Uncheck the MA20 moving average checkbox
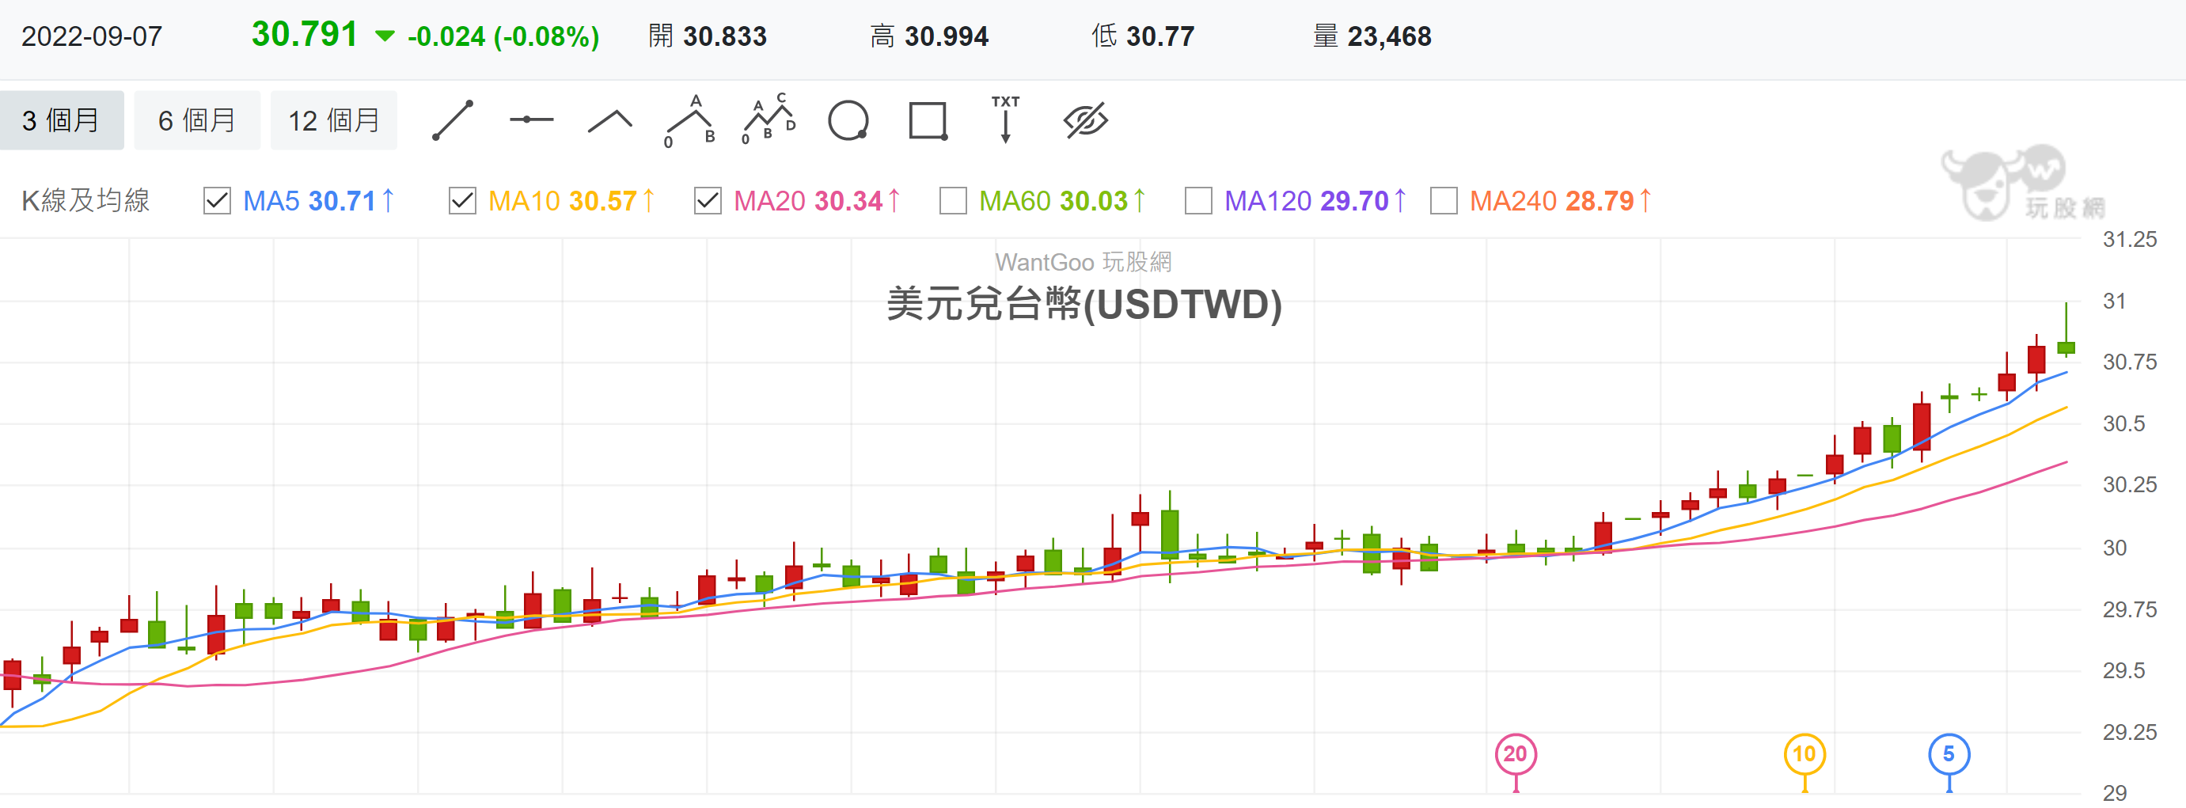 [708, 201]
